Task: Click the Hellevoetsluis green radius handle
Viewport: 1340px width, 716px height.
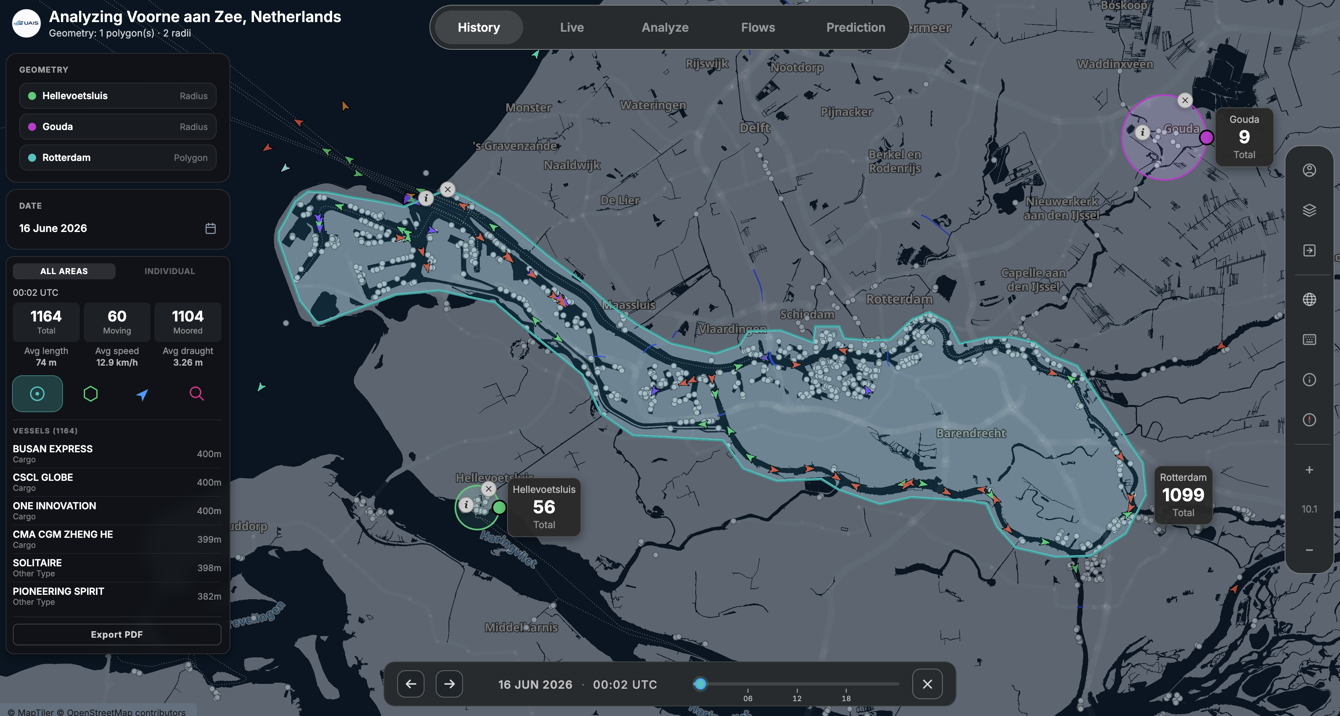Action: (x=499, y=507)
